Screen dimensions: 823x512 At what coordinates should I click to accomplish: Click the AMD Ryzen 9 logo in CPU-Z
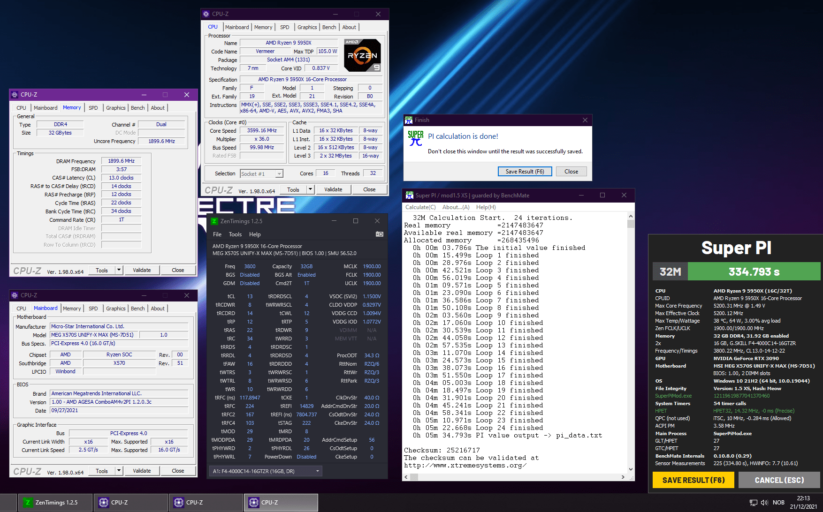pyautogui.click(x=363, y=55)
